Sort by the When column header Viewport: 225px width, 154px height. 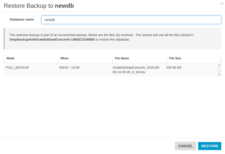(64, 58)
